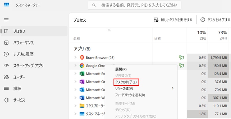Click the アプリの履歴 clock icon
This screenshot has width=231, height=119.
(x=6, y=54)
